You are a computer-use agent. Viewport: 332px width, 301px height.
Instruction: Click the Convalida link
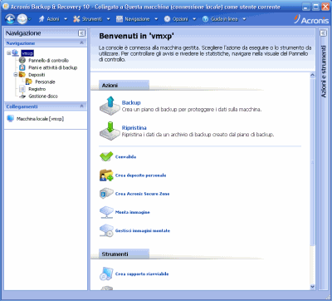(125, 157)
